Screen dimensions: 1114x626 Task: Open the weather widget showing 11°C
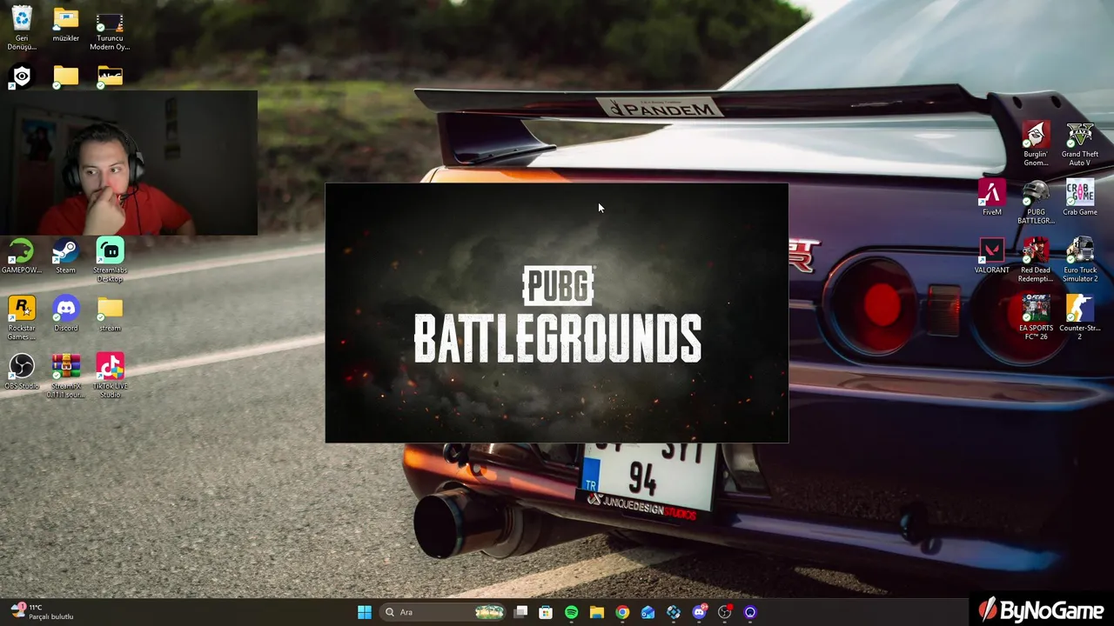coord(42,612)
